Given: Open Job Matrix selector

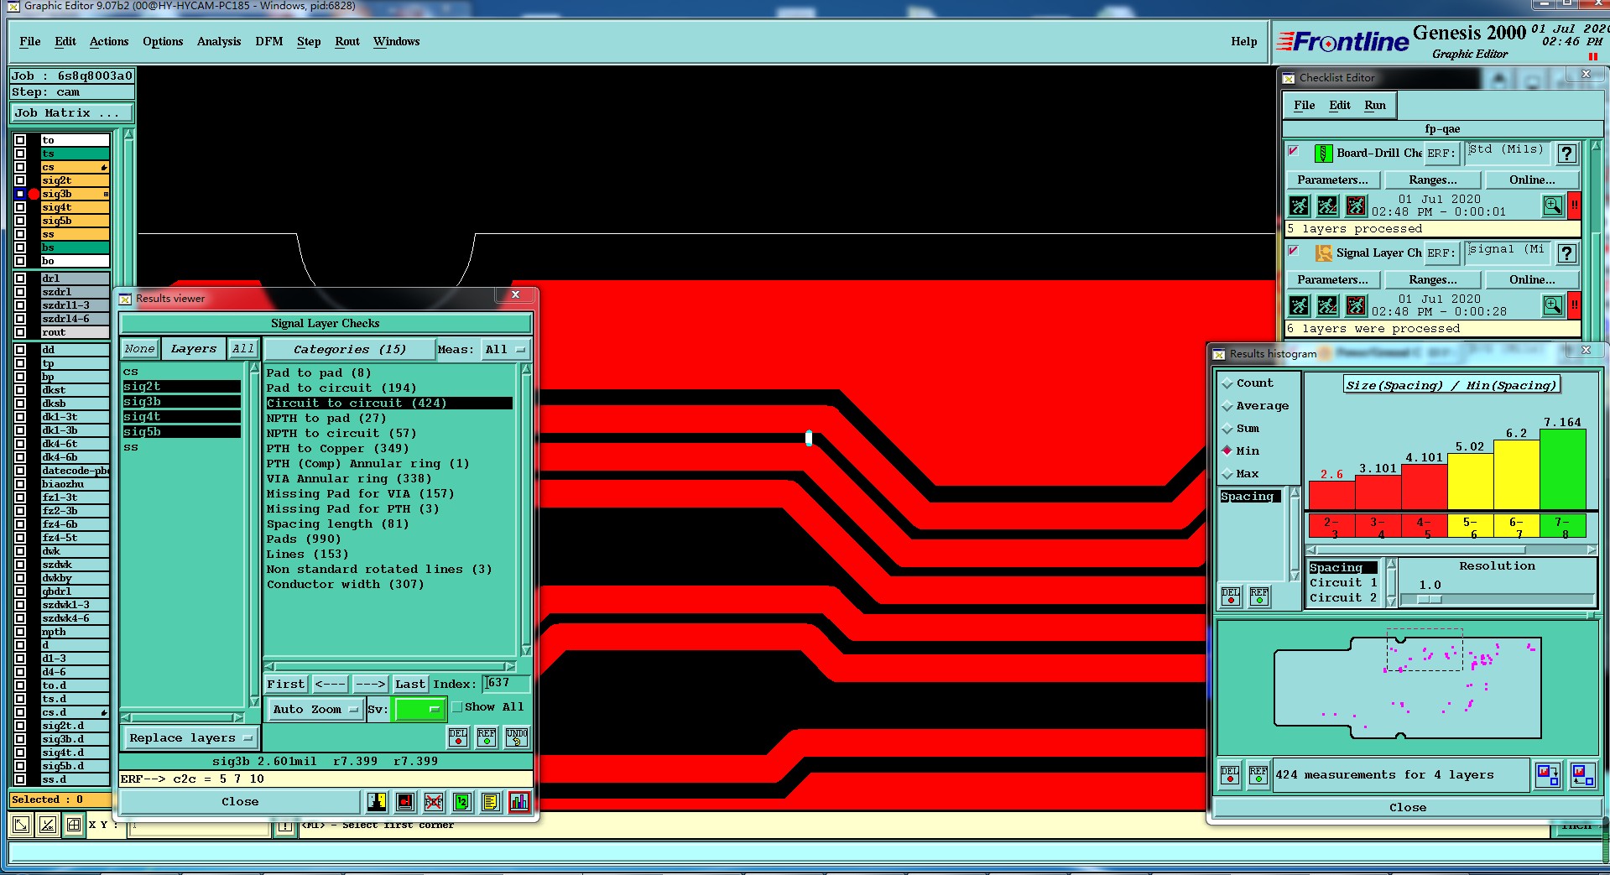Looking at the screenshot, I should (72, 113).
